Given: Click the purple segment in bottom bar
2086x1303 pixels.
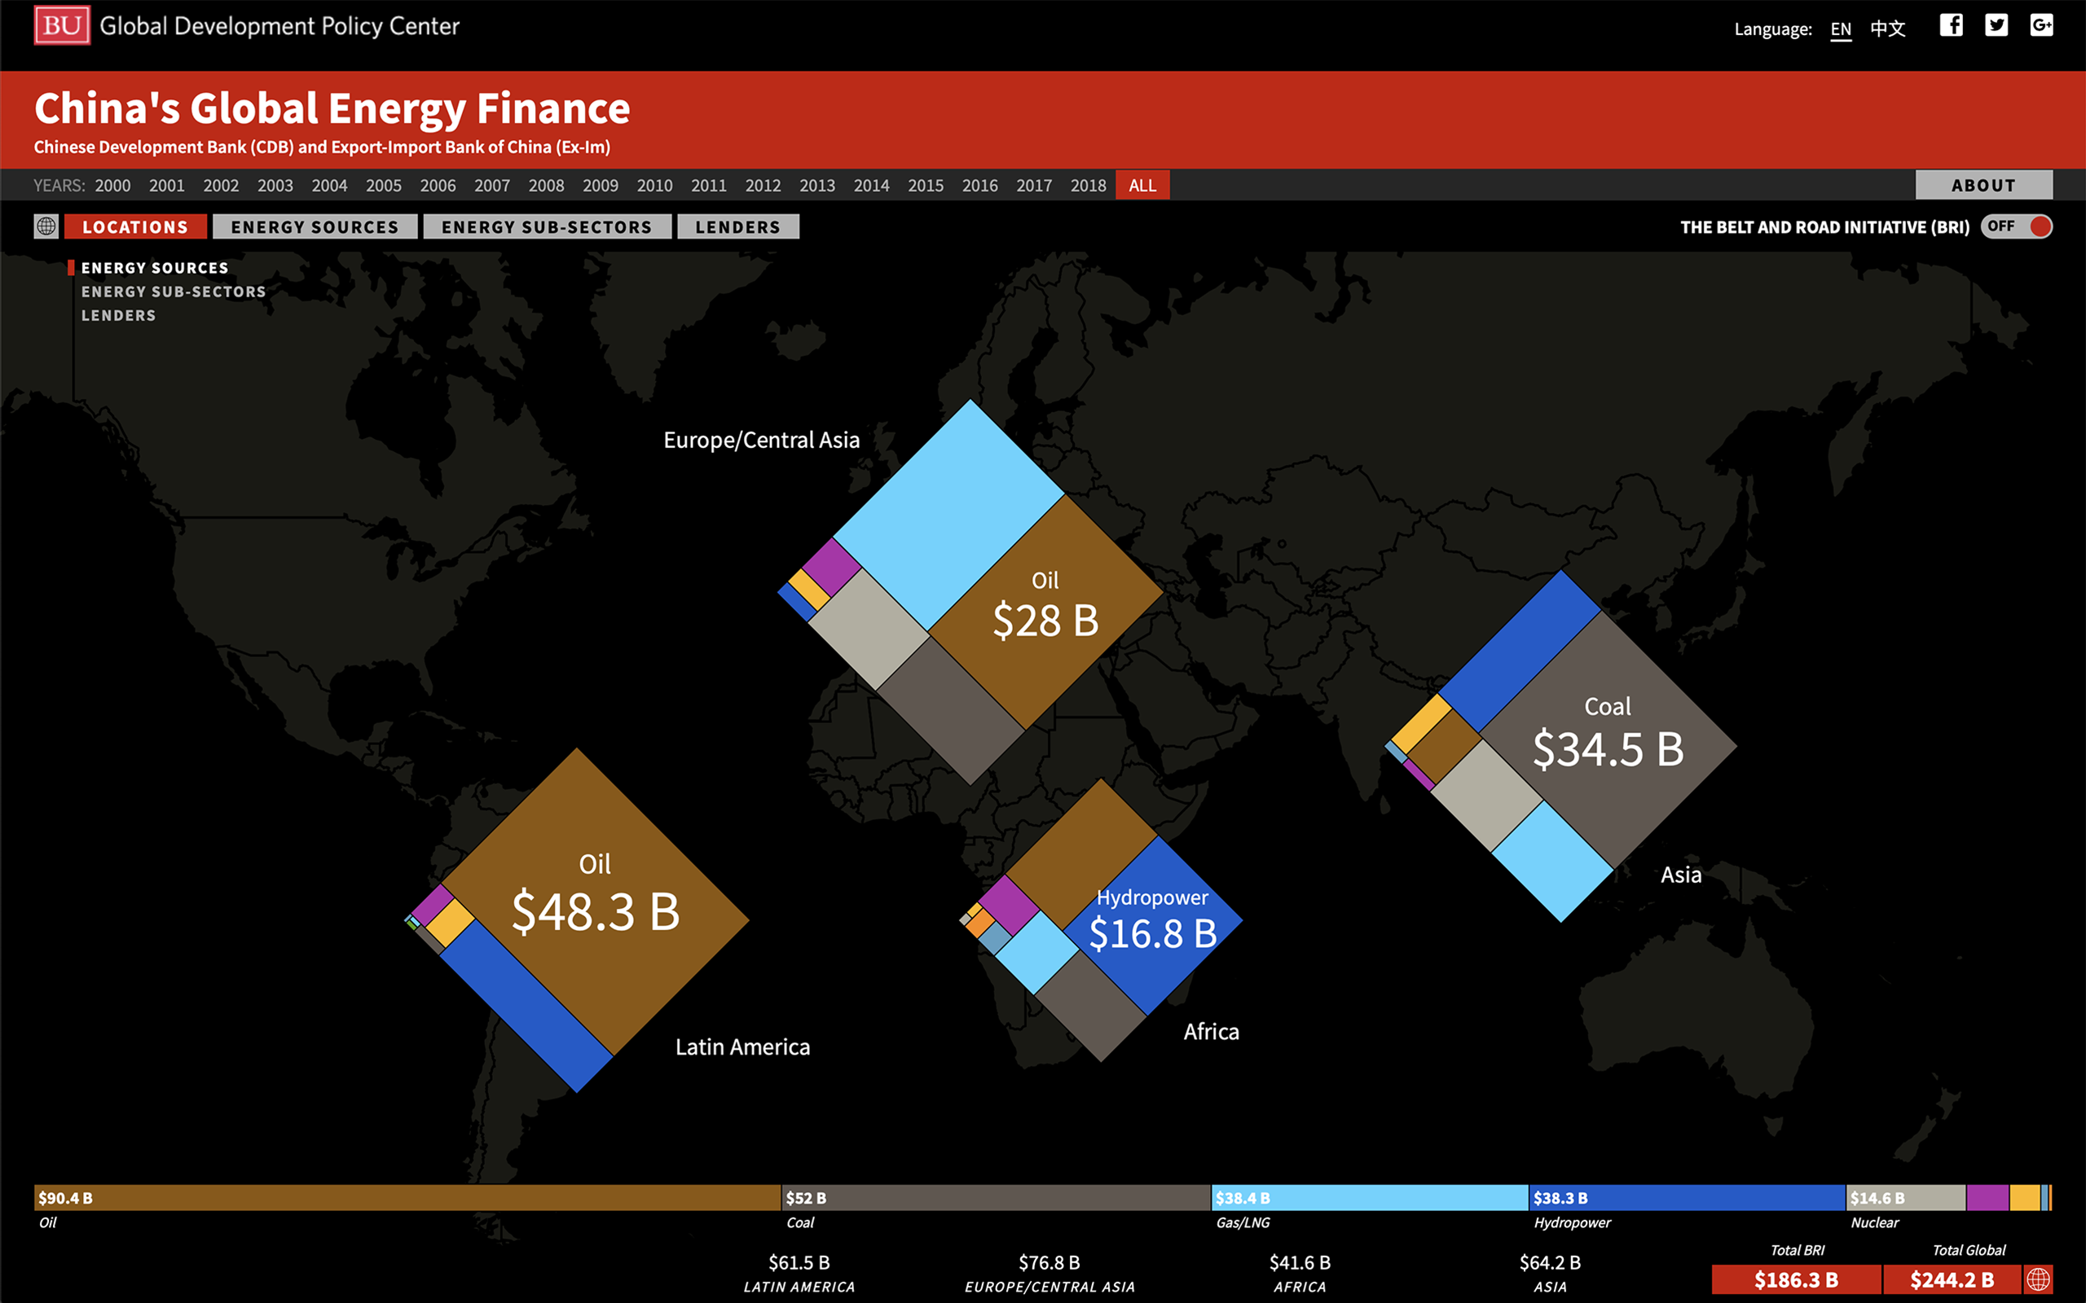Looking at the screenshot, I should [x=1987, y=1198].
